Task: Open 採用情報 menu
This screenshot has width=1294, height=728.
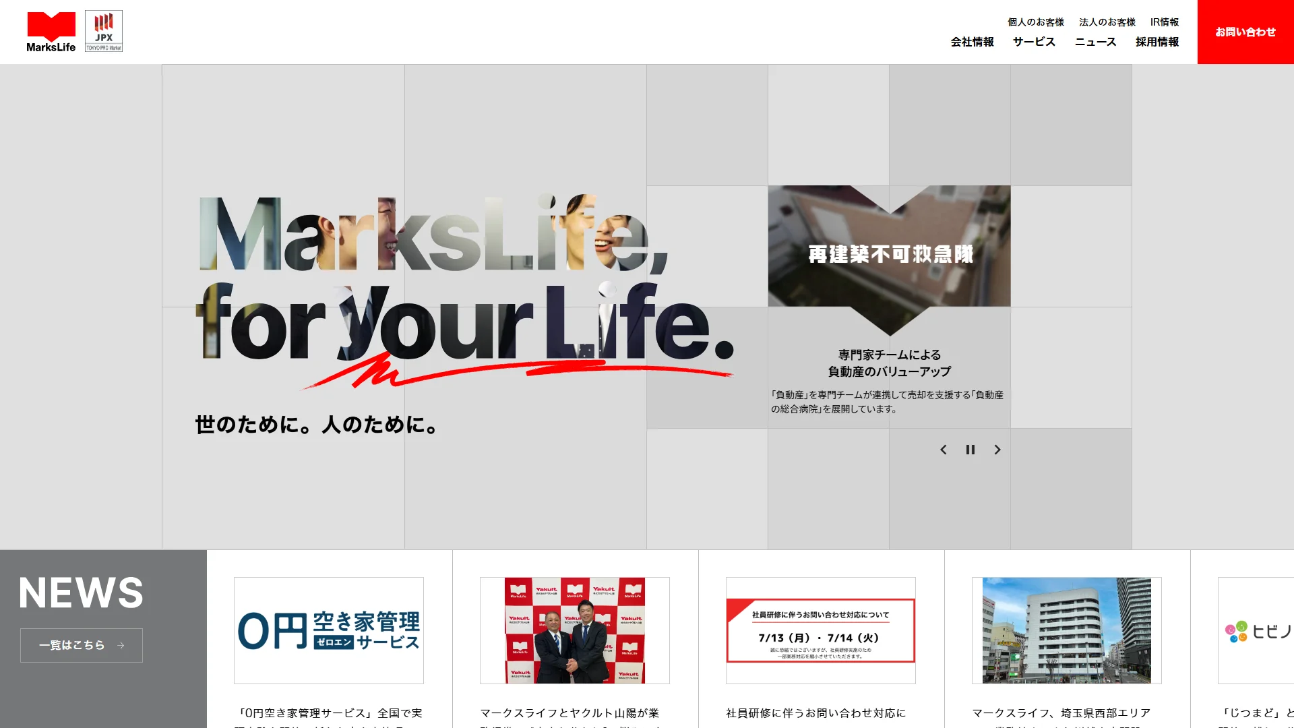Action: click(1157, 42)
